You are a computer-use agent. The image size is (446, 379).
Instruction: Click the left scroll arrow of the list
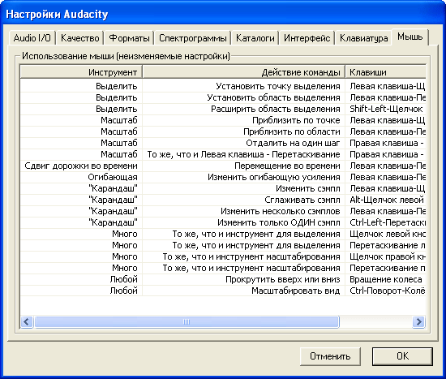tap(27, 321)
